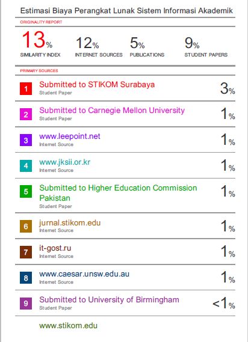The image size is (248, 342).
Task: Click the navy number 8 source badge
Action: [26, 278]
